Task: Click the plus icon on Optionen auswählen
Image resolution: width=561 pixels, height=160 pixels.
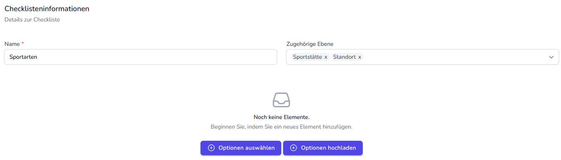Action: tap(211, 148)
